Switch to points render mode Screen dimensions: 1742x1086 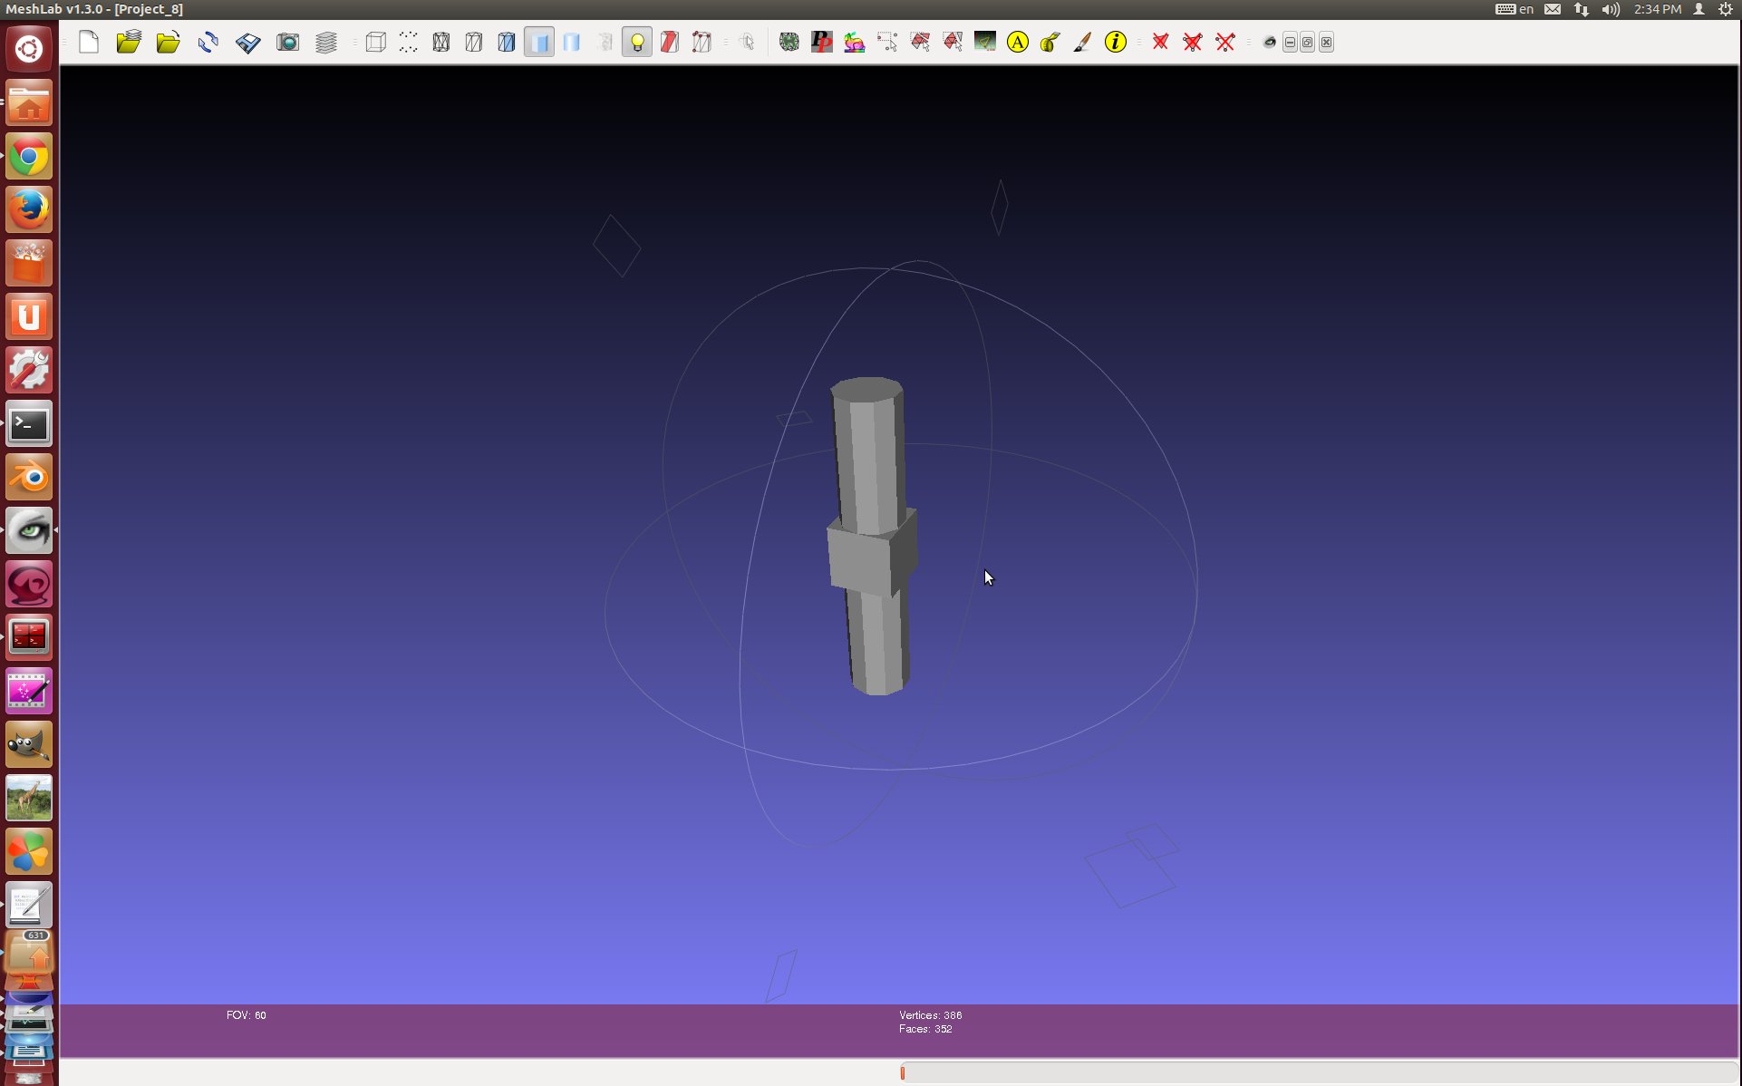click(x=408, y=42)
